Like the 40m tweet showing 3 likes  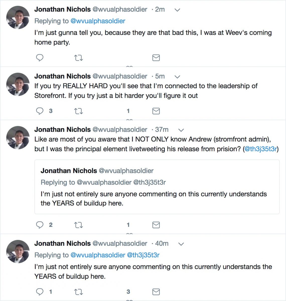128,292
